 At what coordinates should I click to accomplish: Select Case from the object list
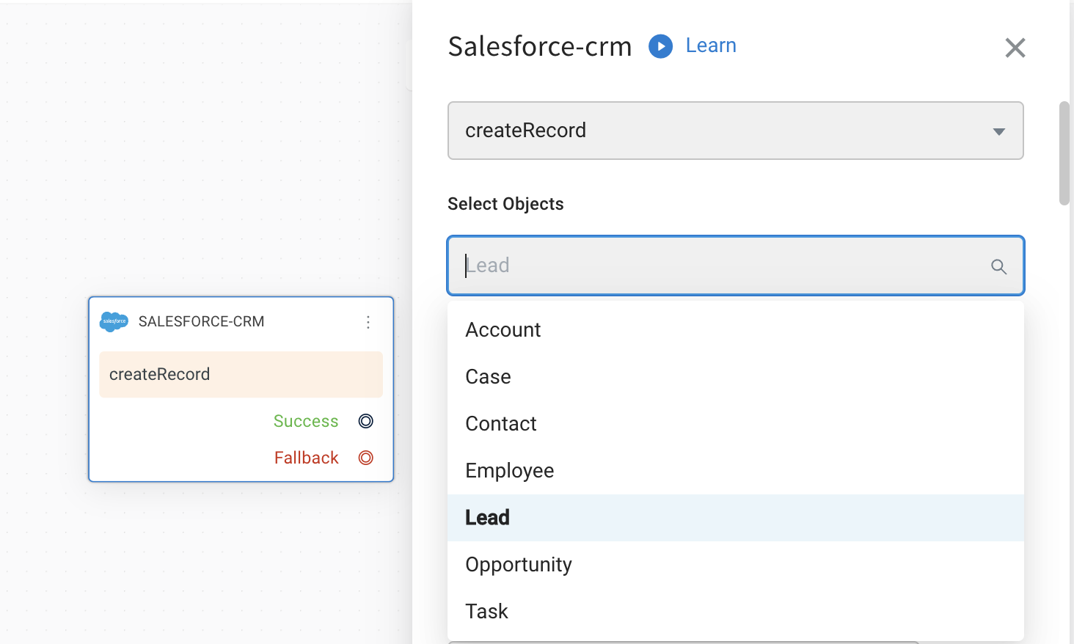(x=736, y=377)
